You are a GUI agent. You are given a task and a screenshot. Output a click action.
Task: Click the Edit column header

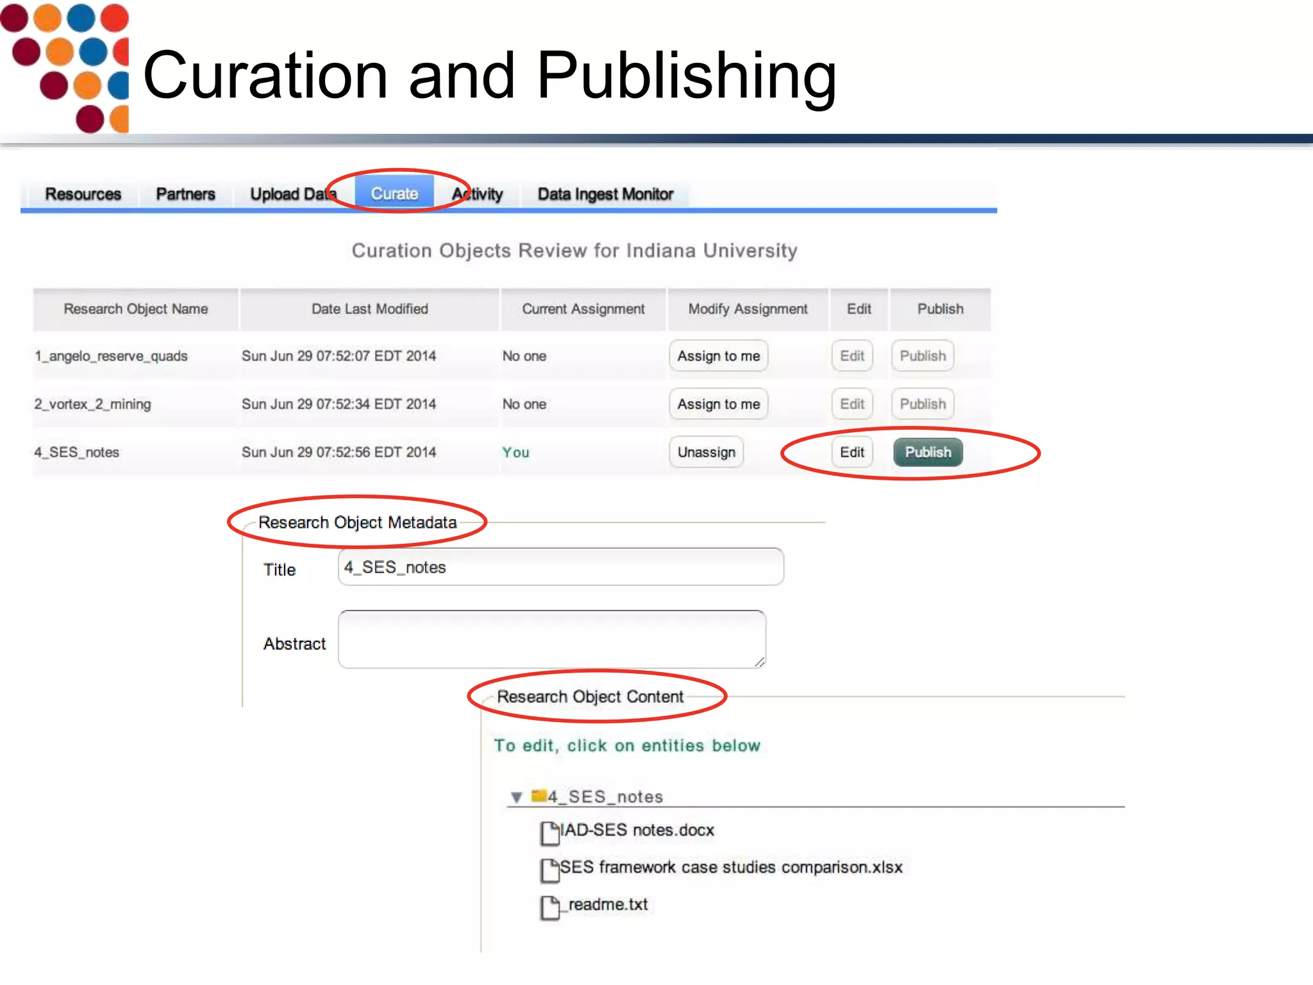coord(859,309)
